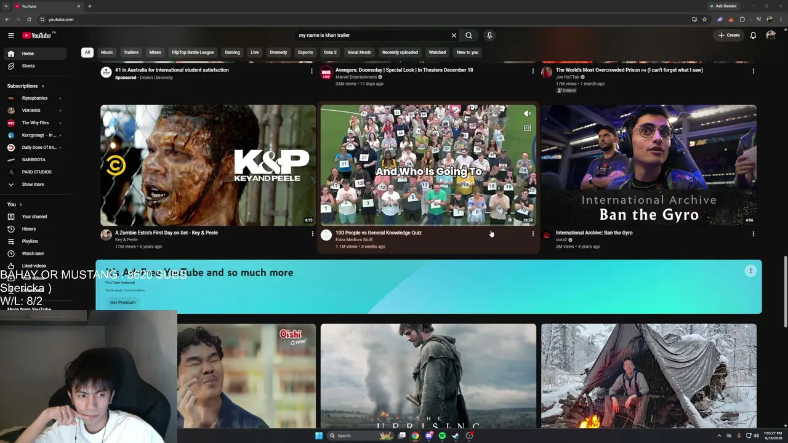
Task: Filter by the Gaming chip
Action: [232, 52]
